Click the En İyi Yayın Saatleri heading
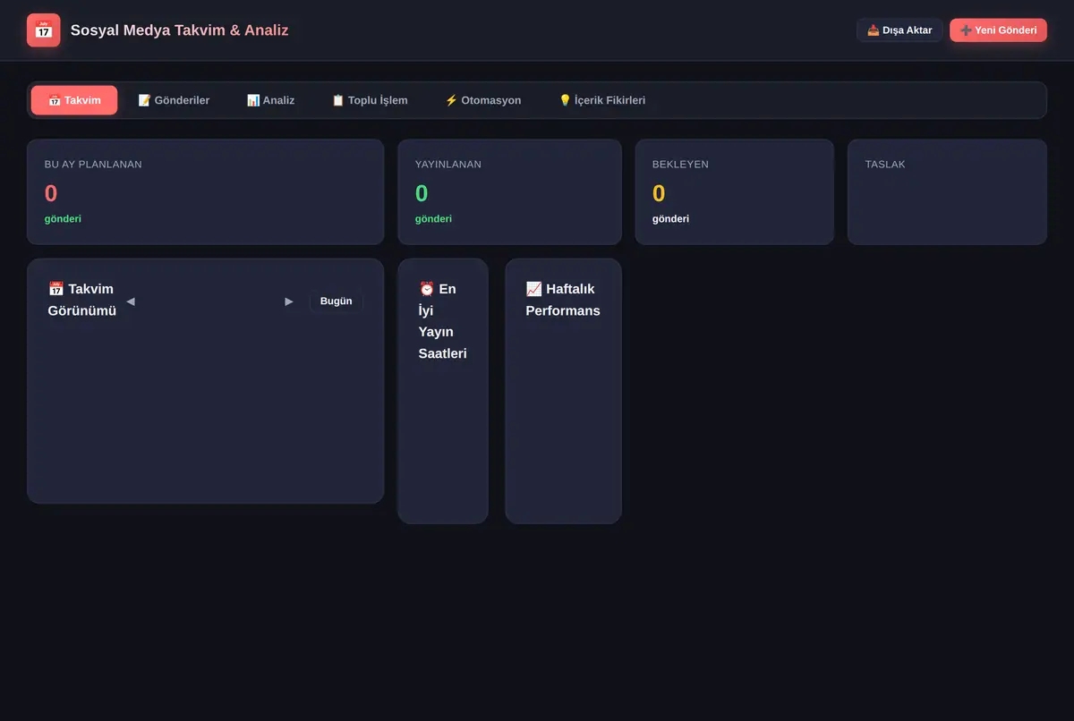The height and width of the screenshot is (721, 1074). tap(443, 321)
